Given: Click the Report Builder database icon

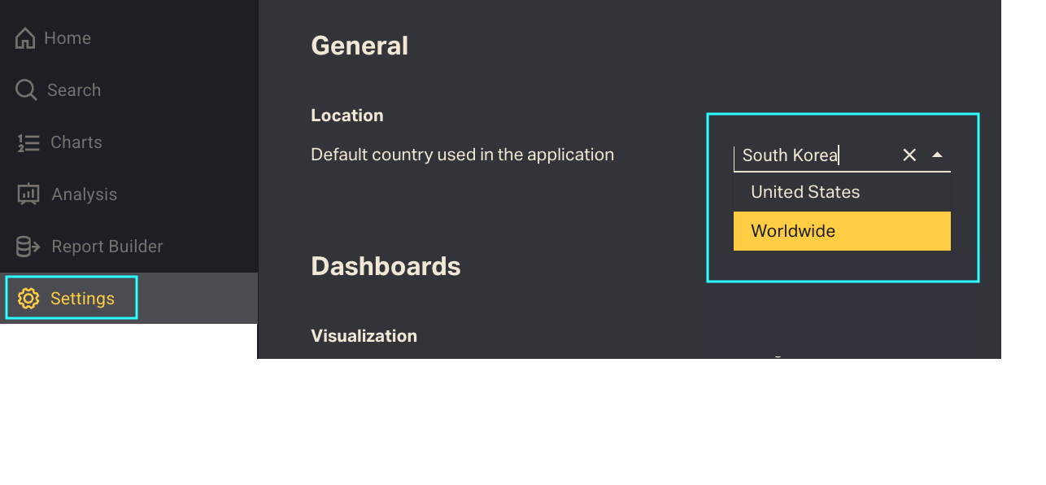Looking at the screenshot, I should 28,247.
